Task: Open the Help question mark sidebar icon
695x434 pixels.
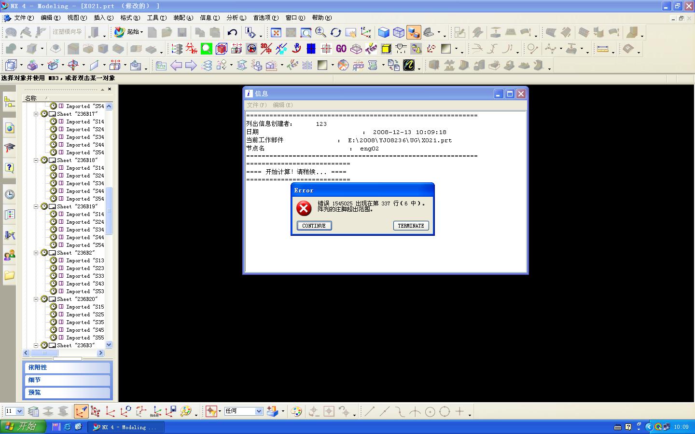Action: coord(9,168)
